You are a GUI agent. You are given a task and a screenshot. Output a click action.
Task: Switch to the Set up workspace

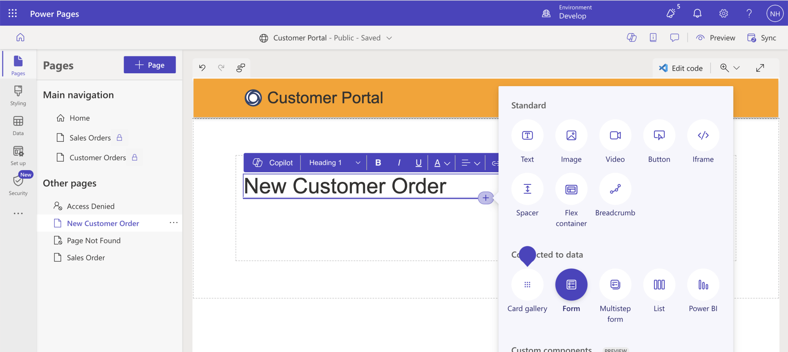18,155
